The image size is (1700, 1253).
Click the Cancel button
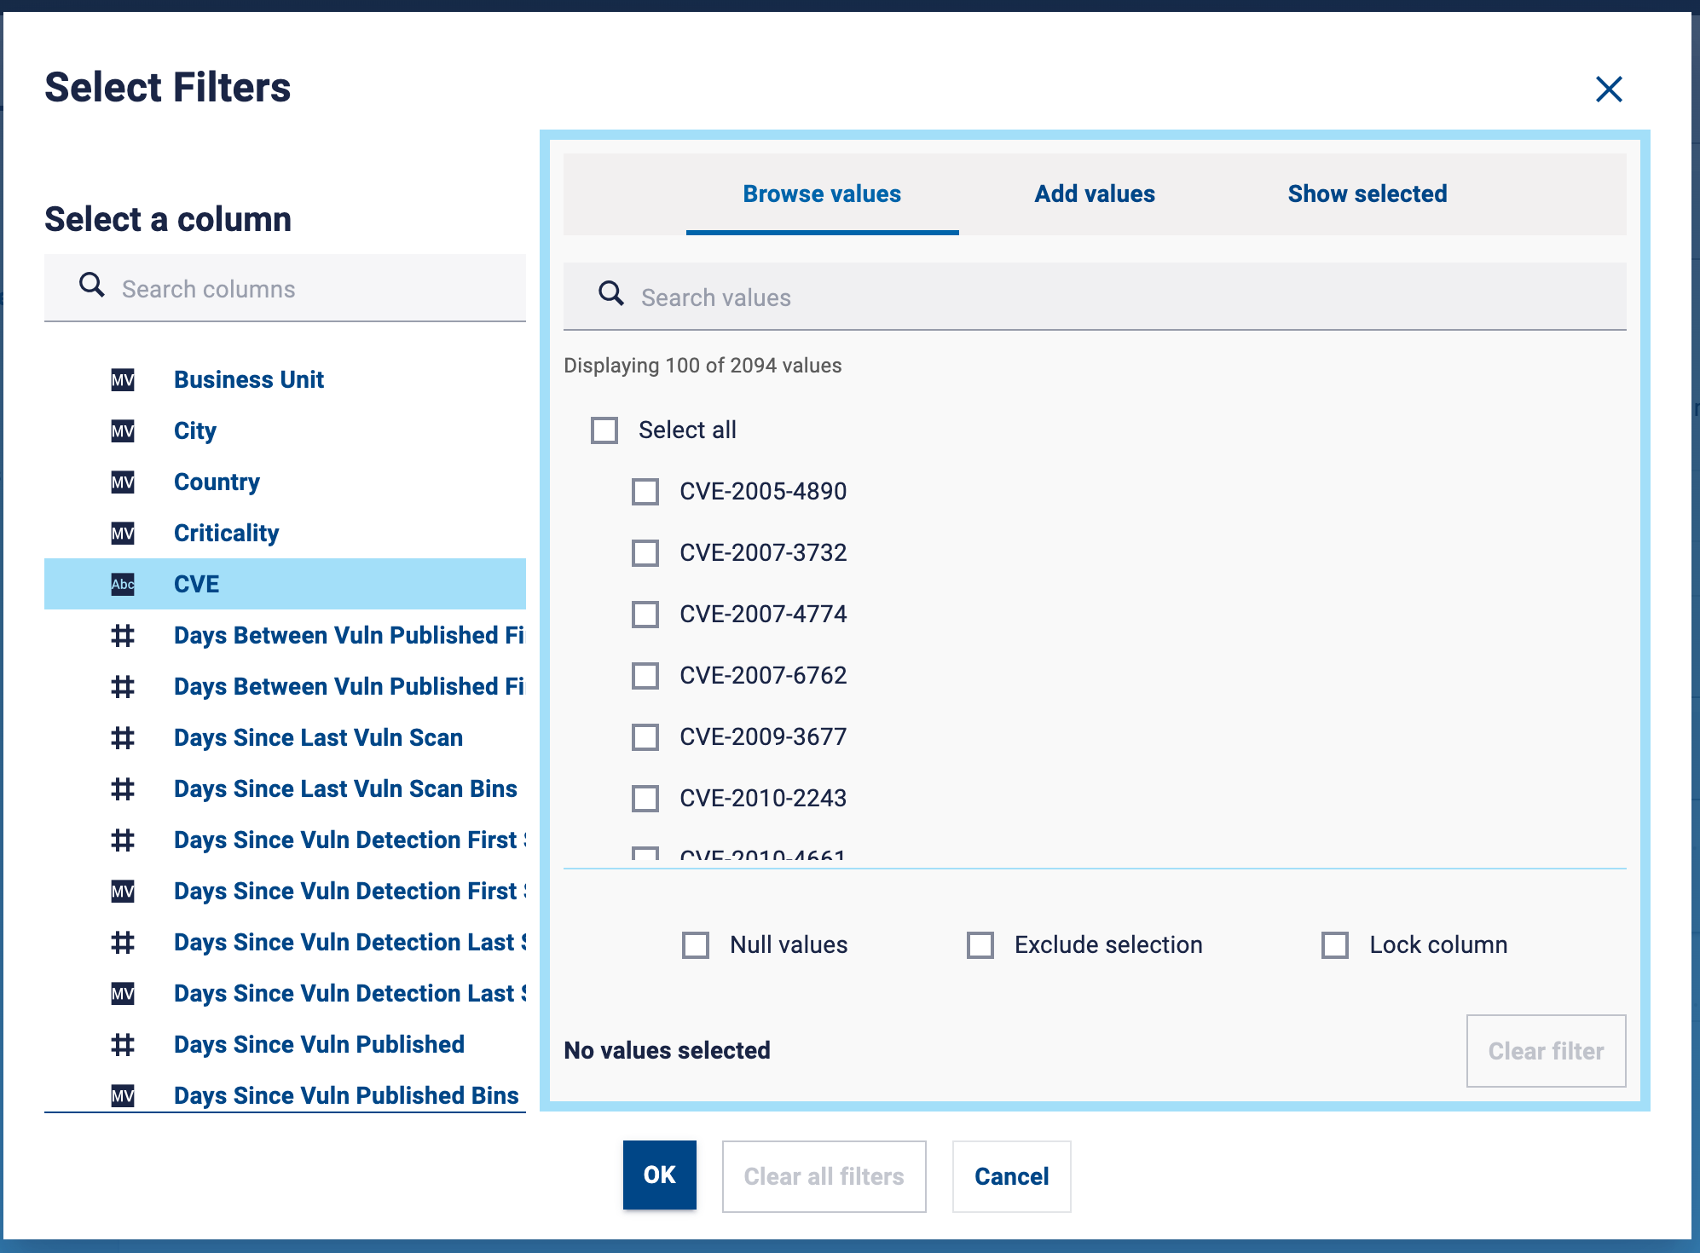point(1012,1176)
